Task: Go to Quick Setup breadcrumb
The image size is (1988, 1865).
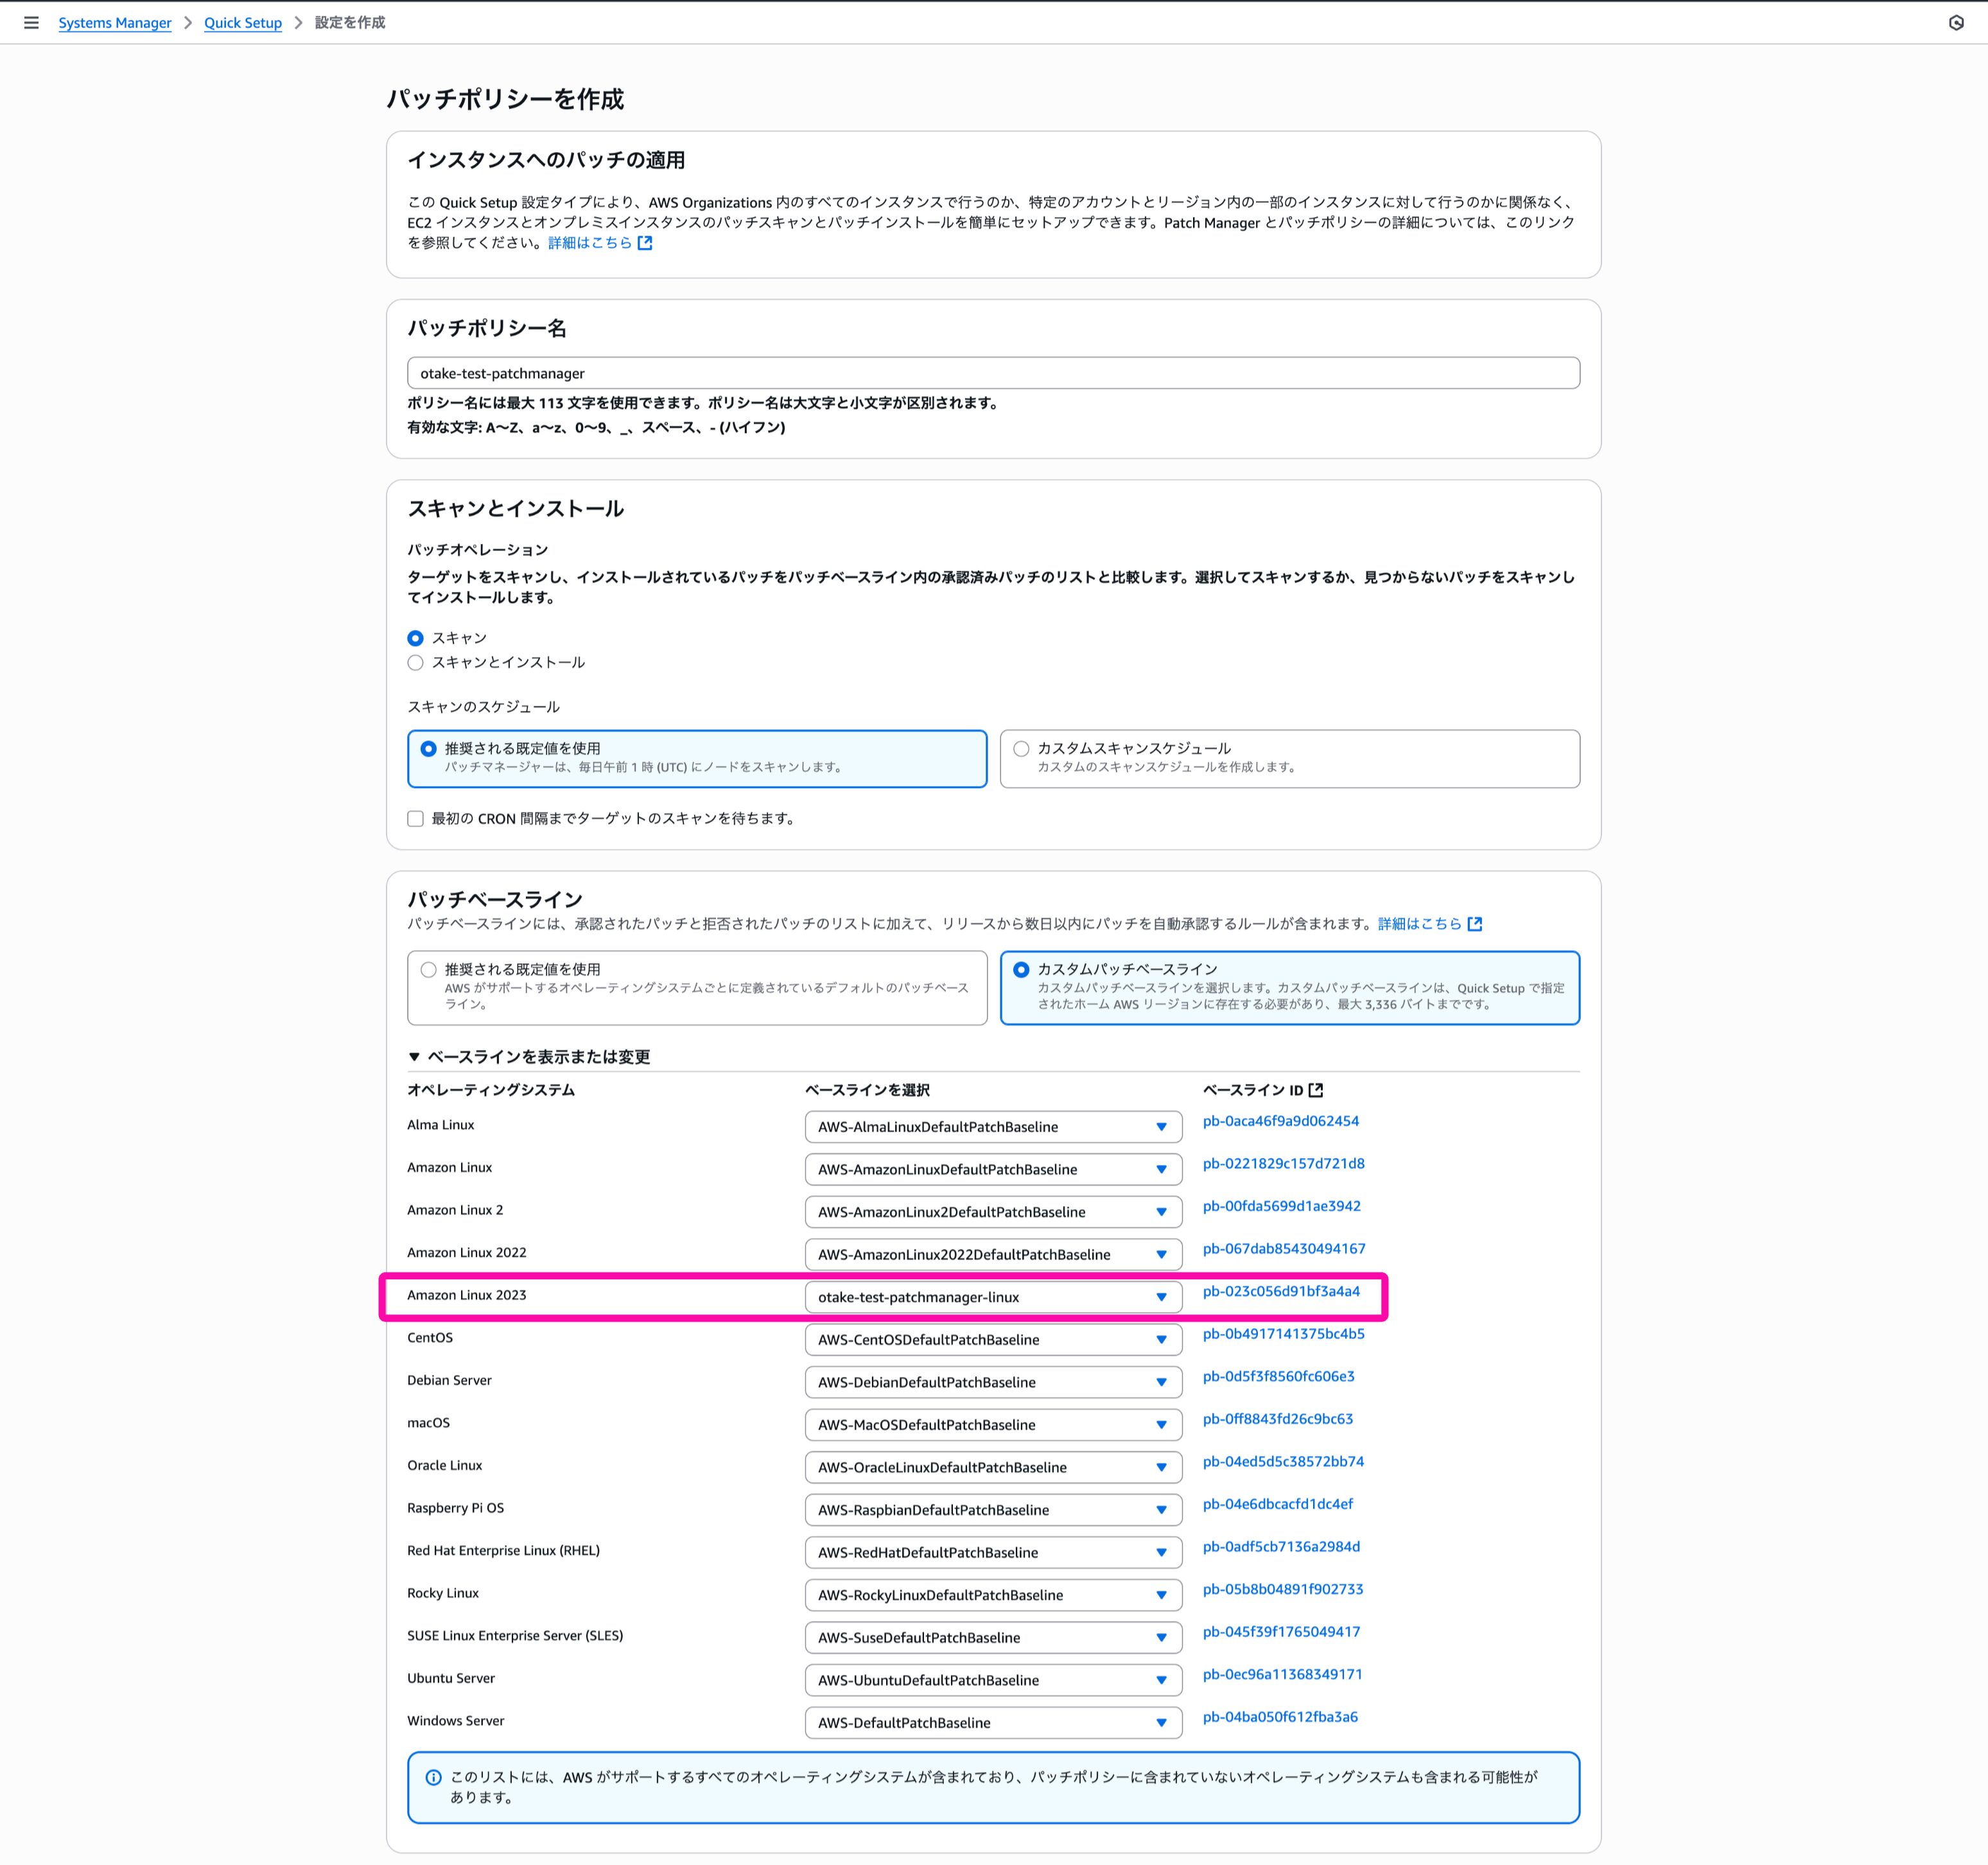Action: (243, 22)
